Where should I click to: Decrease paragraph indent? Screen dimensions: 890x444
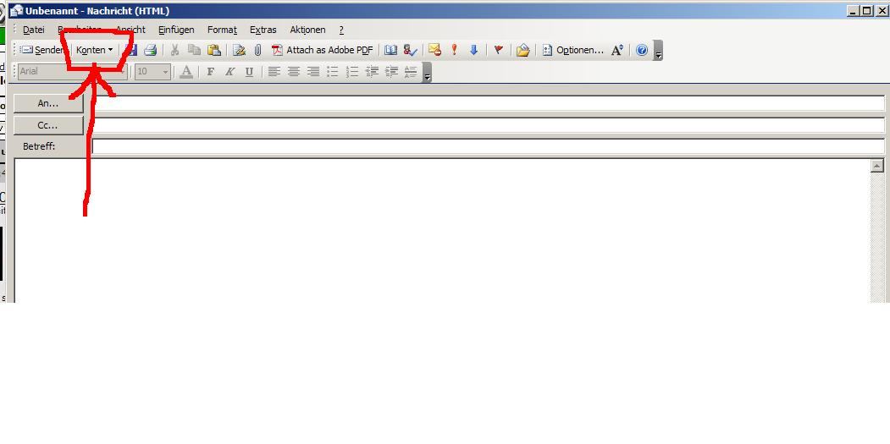coord(372,71)
